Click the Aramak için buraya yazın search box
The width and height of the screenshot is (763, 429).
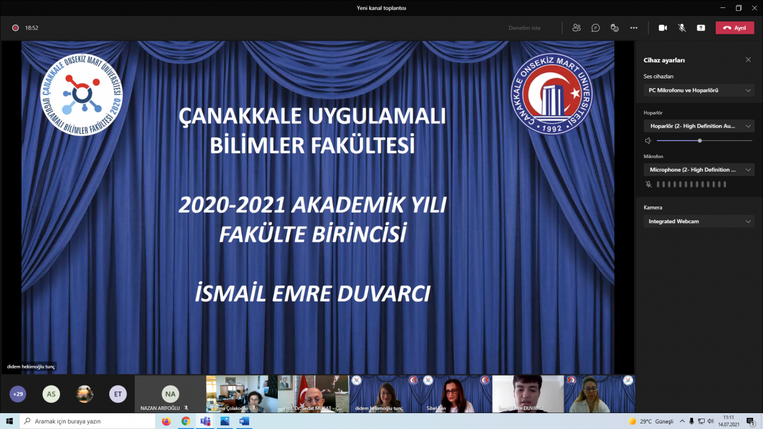click(x=88, y=421)
